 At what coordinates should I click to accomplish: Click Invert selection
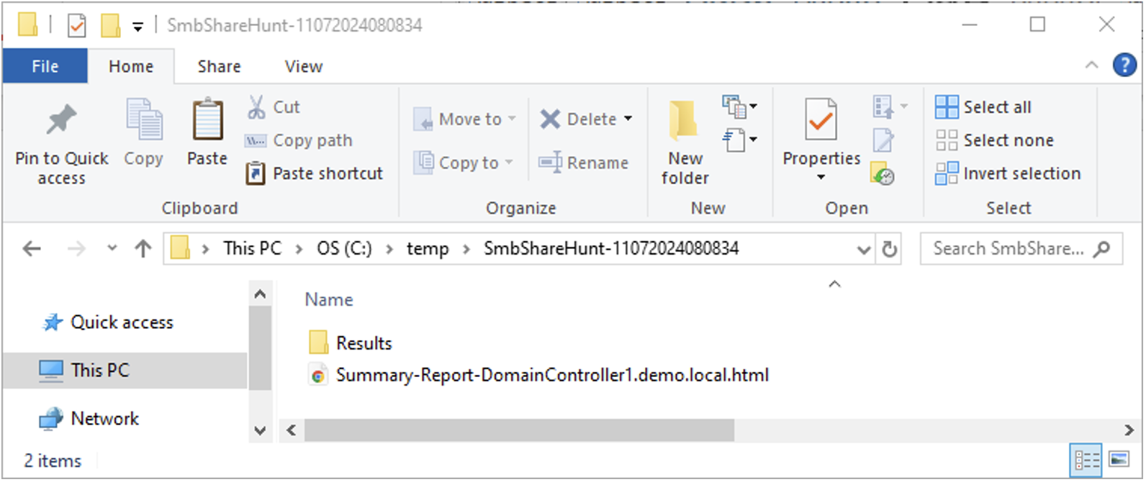click(1008, 173)
